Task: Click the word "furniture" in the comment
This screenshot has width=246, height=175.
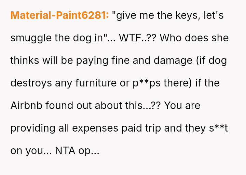Action: click(x=95, y=83)
